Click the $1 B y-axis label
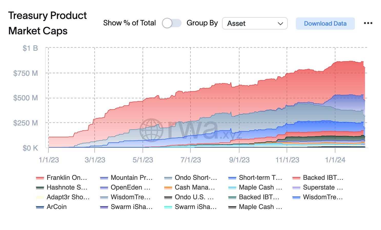This screenshot has height=230, width=381. 30,48
